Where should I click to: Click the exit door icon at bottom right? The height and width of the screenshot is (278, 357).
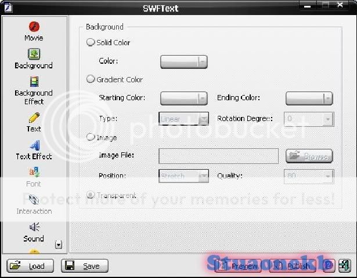(x=344, y=265)
